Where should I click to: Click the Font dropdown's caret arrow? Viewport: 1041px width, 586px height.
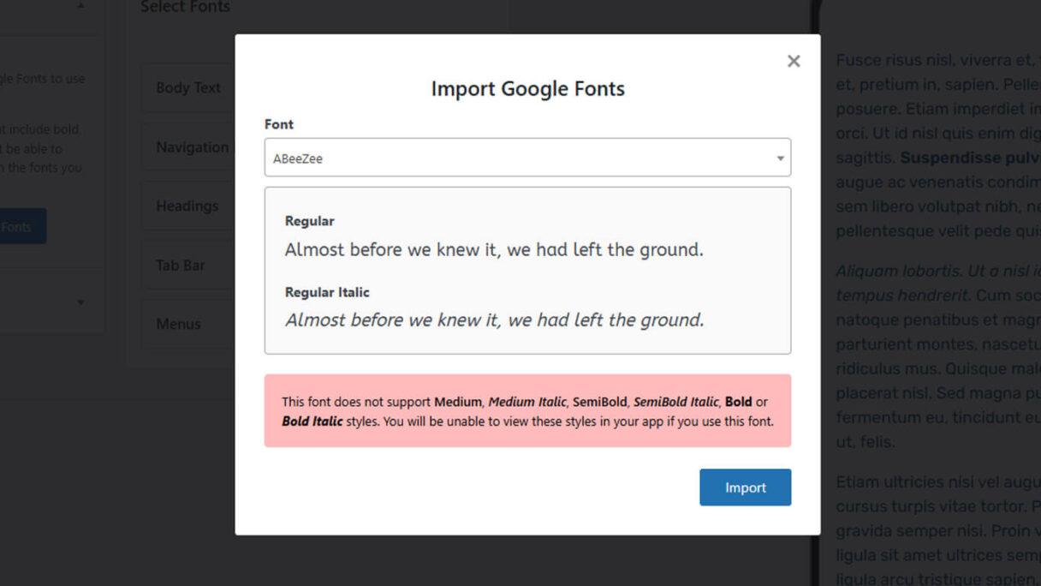pos(780,158)
